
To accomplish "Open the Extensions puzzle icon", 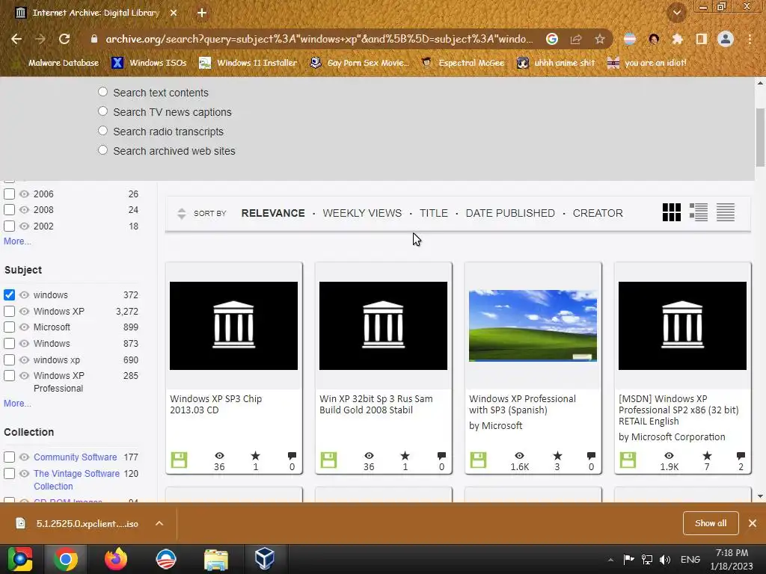I will tap(677, 39).
